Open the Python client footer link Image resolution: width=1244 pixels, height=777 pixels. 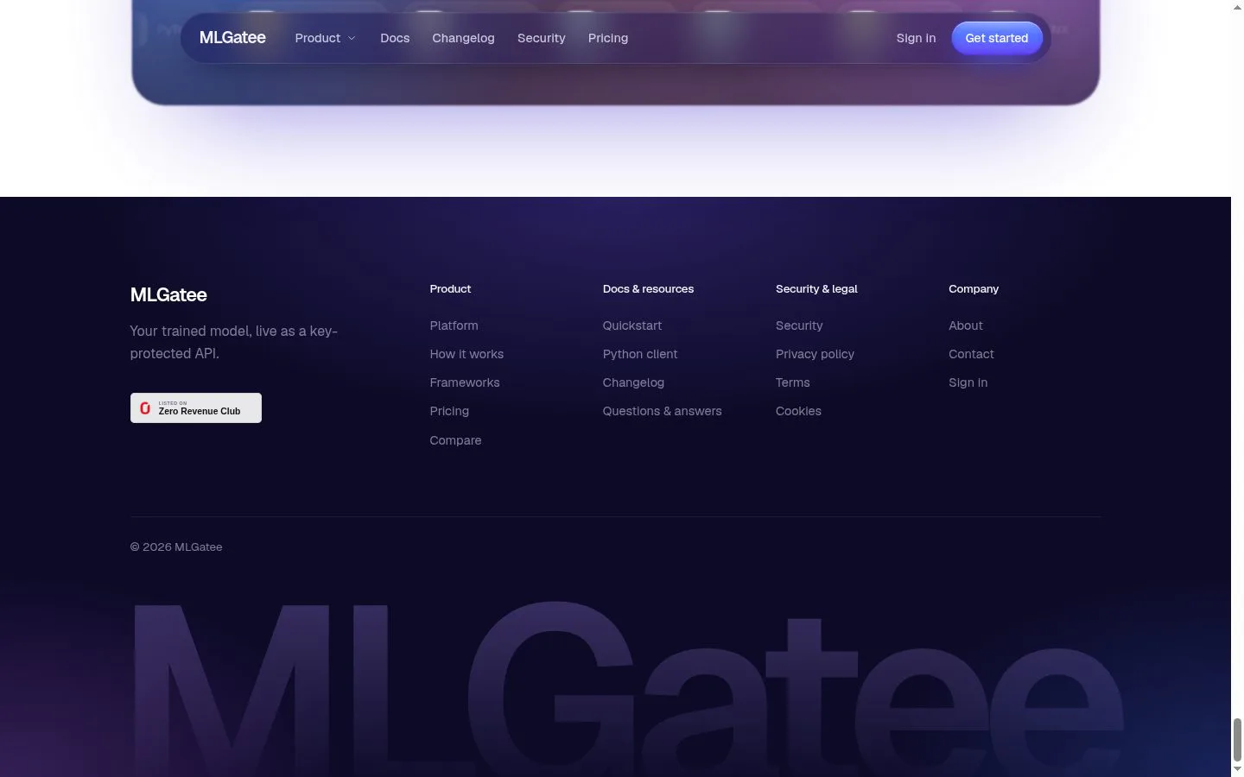point(640,354)
